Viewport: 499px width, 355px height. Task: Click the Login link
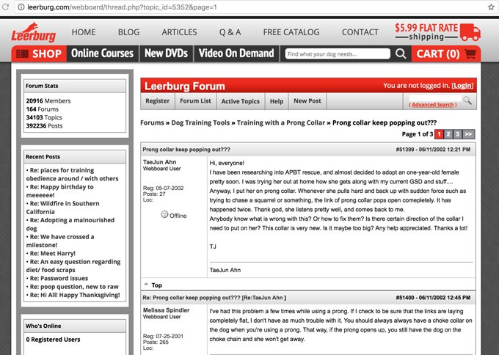click(x=462, y=86)
